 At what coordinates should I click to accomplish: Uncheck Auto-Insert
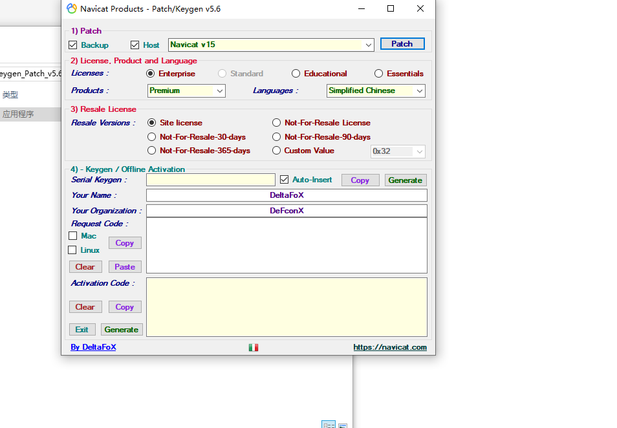285,180
